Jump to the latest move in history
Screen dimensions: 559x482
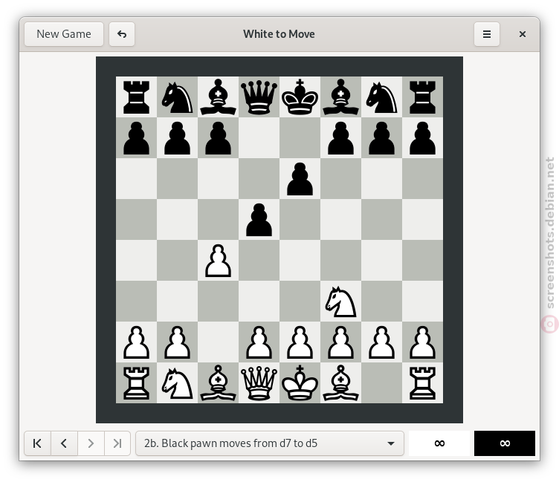pyautogui.click(x=117, y=443)
